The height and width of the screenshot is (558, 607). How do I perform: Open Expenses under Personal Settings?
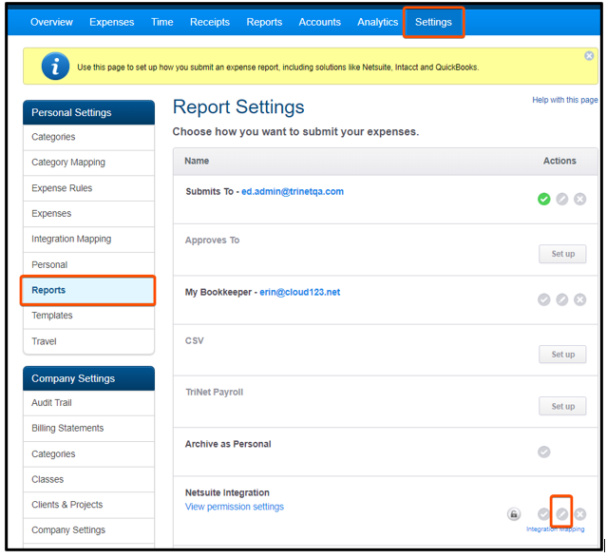pyautogui.click(x=88, y=214)
